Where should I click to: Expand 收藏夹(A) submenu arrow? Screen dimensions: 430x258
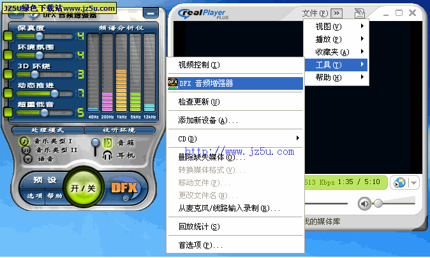click(x=362, y=52)
